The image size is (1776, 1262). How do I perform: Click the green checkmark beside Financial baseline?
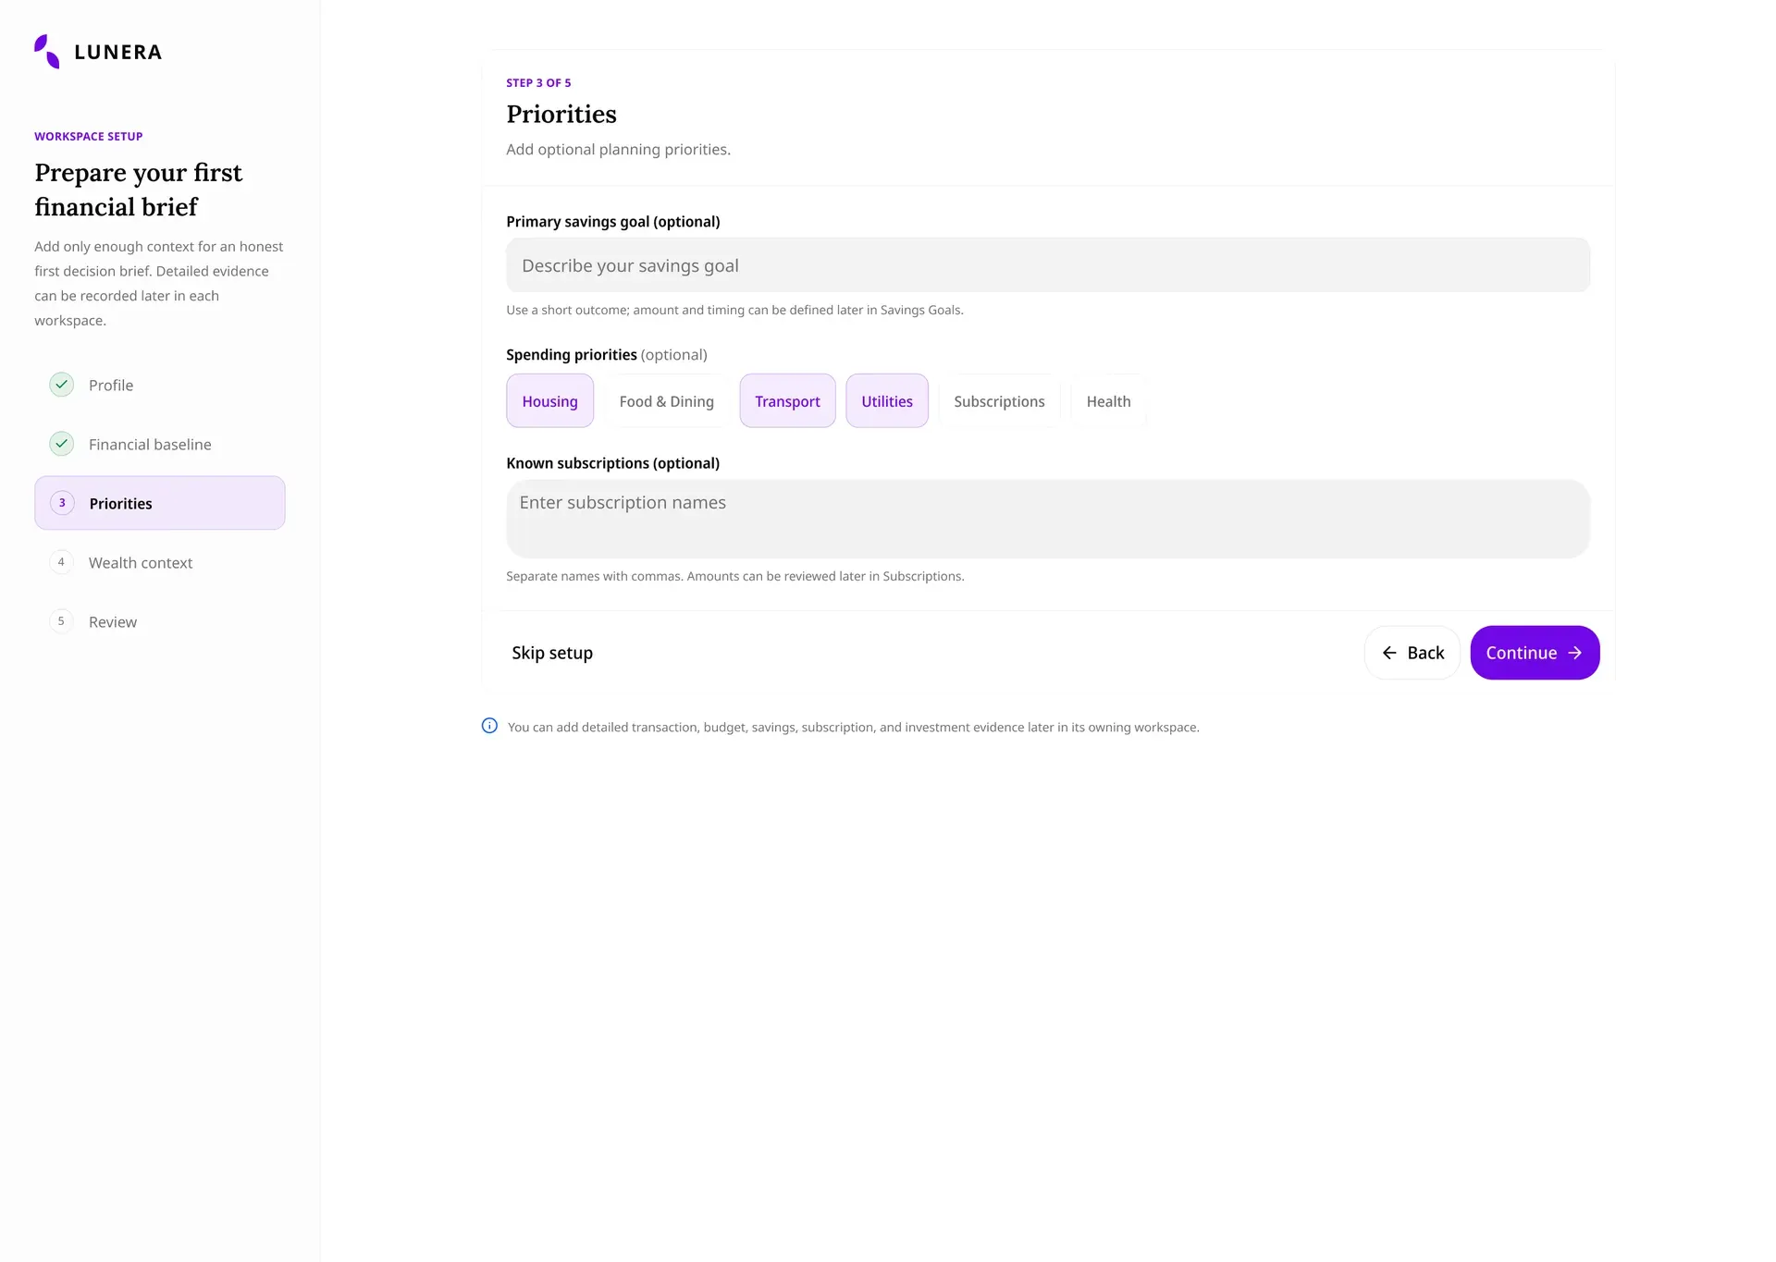(62, 444)
